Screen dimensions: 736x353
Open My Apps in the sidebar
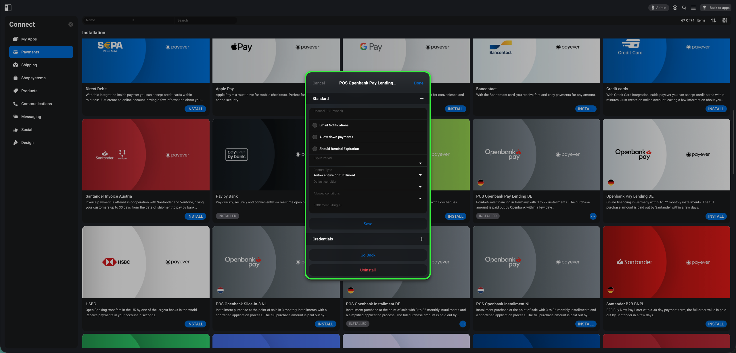point(41,39)
